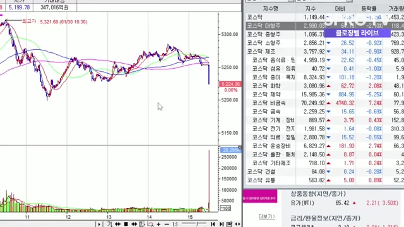
Task: Jump to last bar icon
Action: tap(221, 224)
